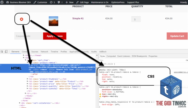Screen dimensions: 188x108
Task: Click the scroll up arrow of the Elements panel
Action: (x=97, y=55)
